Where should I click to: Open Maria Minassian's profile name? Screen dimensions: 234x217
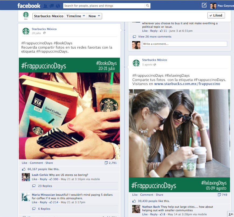pos(43,195)
